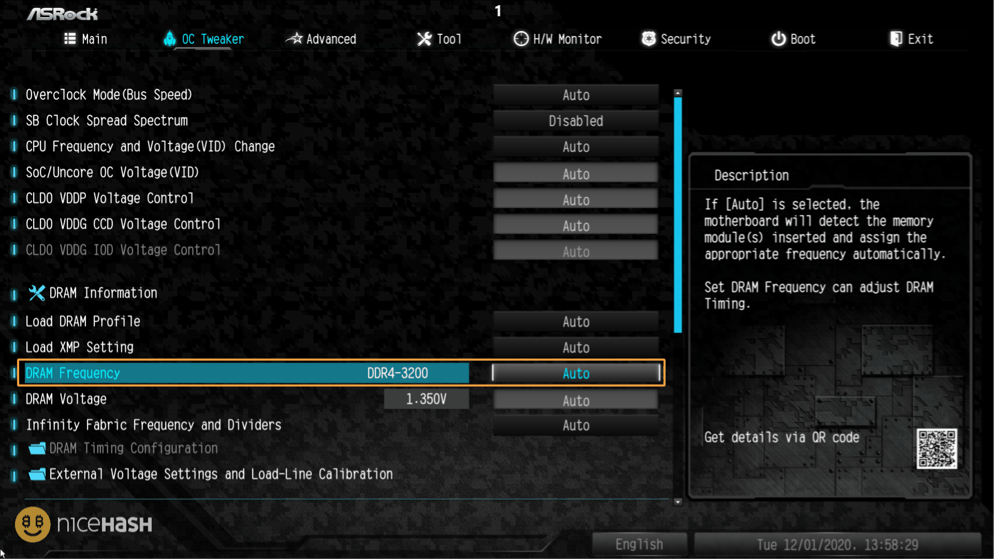Click the Main menu tab
The height and width of the screenshot is (559, 994).
point(86,39)
